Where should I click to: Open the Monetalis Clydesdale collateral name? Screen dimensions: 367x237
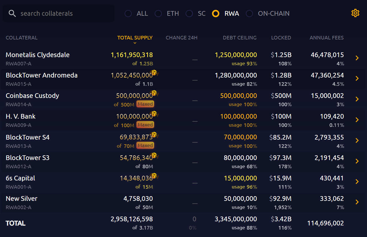click(38, 55)
